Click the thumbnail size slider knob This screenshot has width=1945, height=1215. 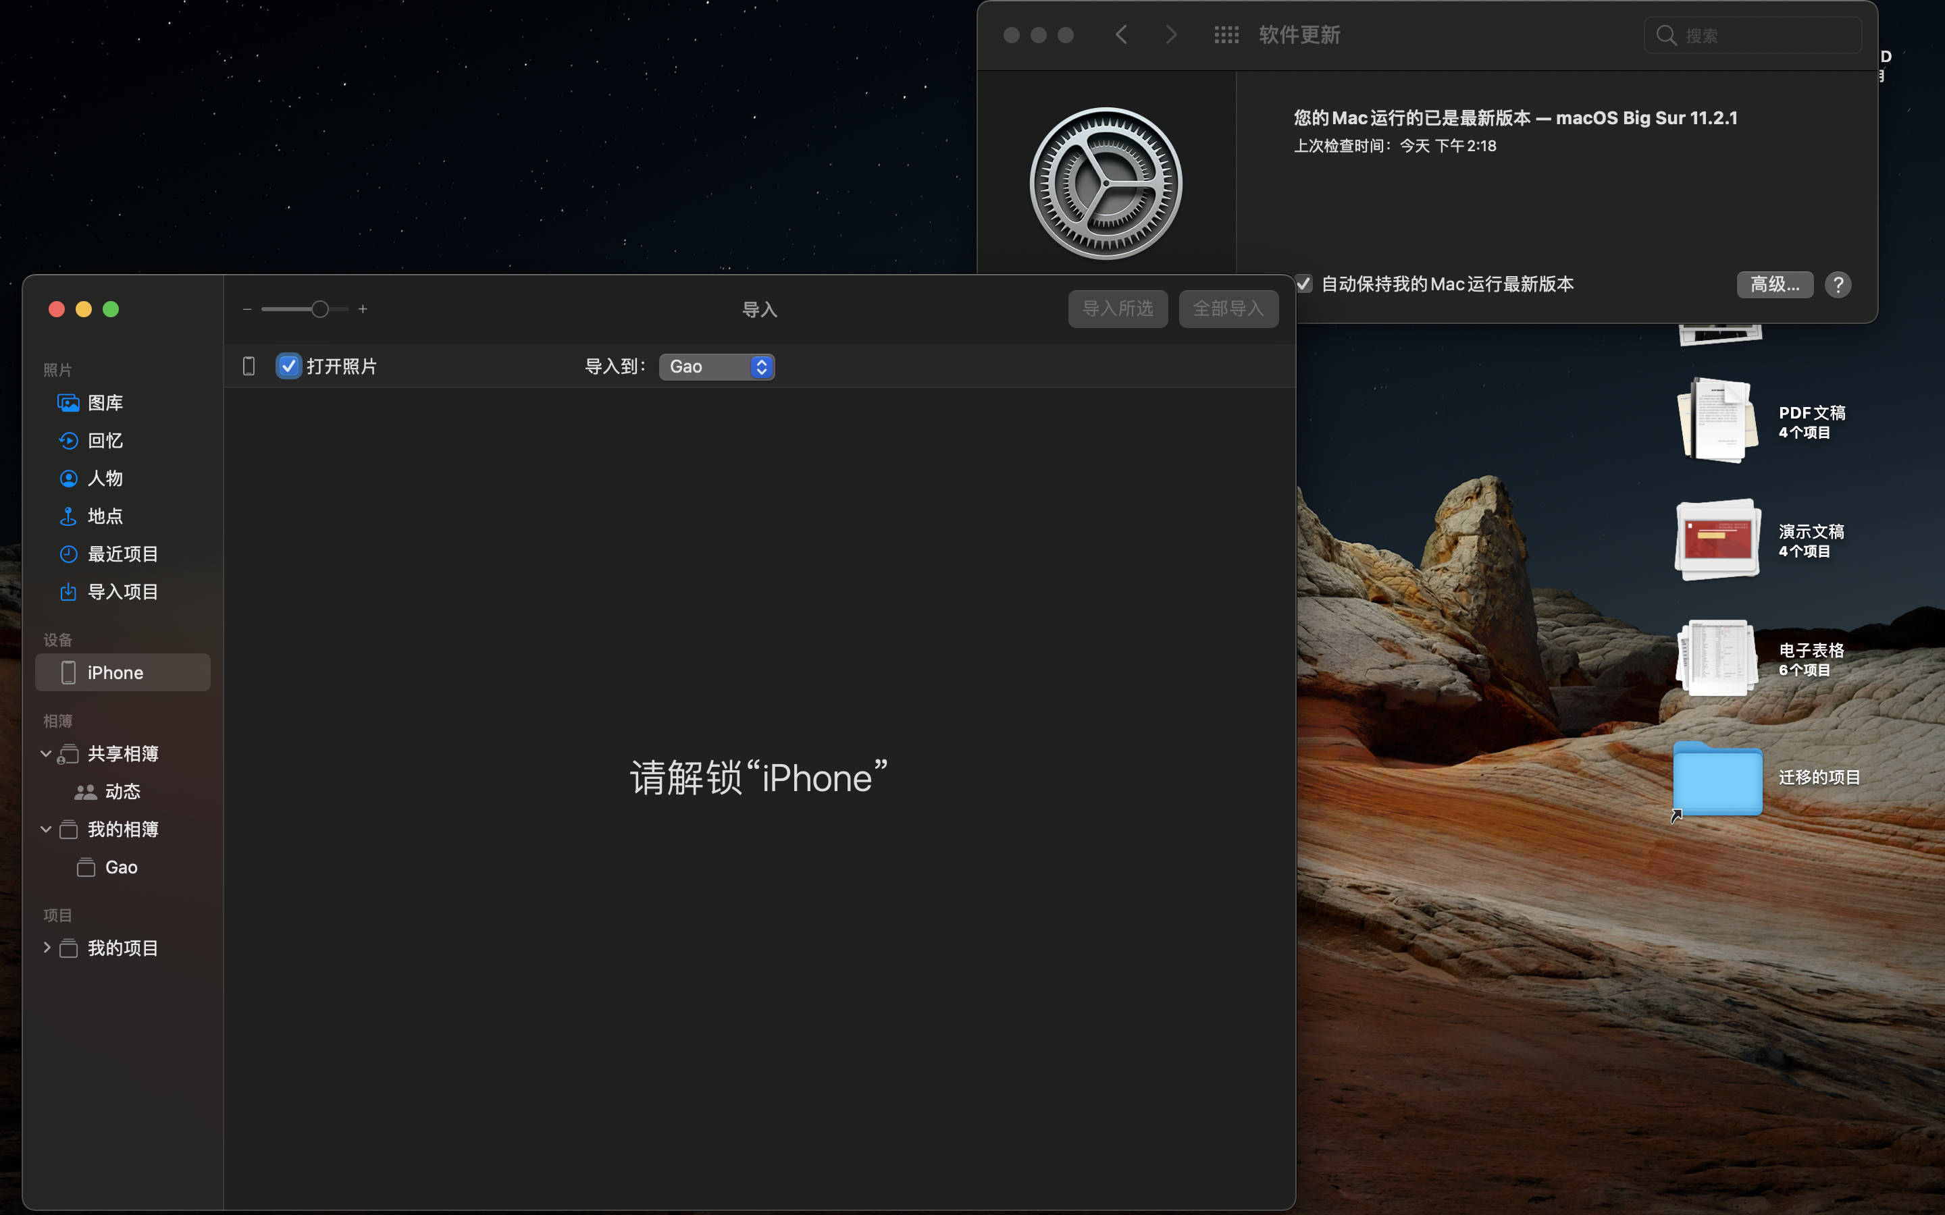tap(320, 309)
